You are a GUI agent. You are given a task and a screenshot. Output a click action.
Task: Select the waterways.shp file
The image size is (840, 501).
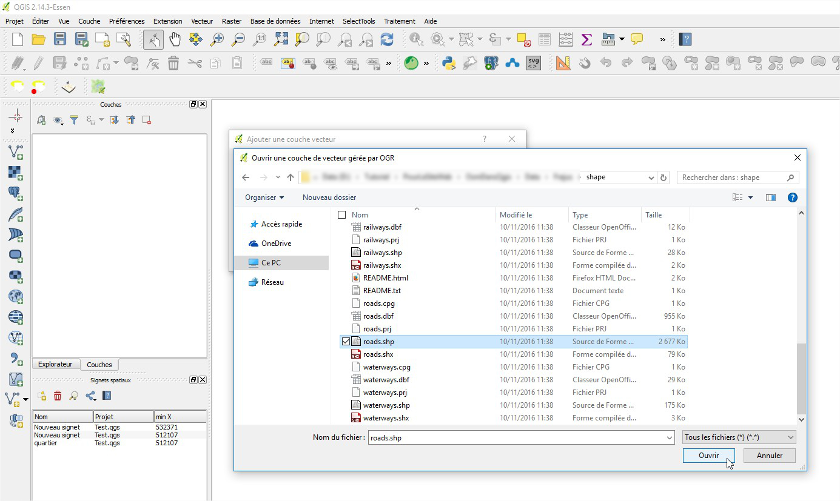click(386, 405)
